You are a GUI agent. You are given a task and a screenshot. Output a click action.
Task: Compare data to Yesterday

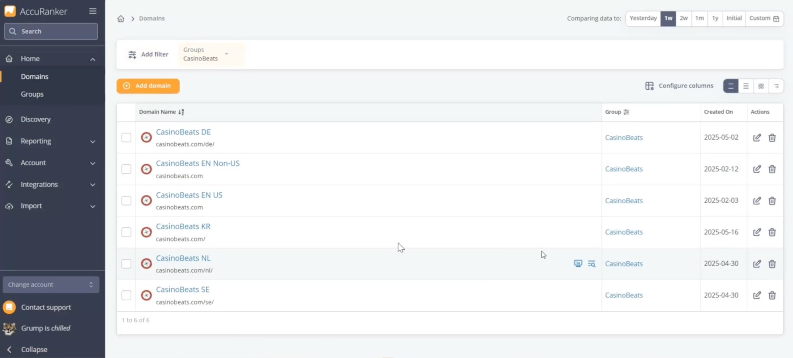(643, 18)
